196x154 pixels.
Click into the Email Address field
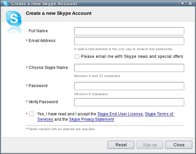pos(129,41)
